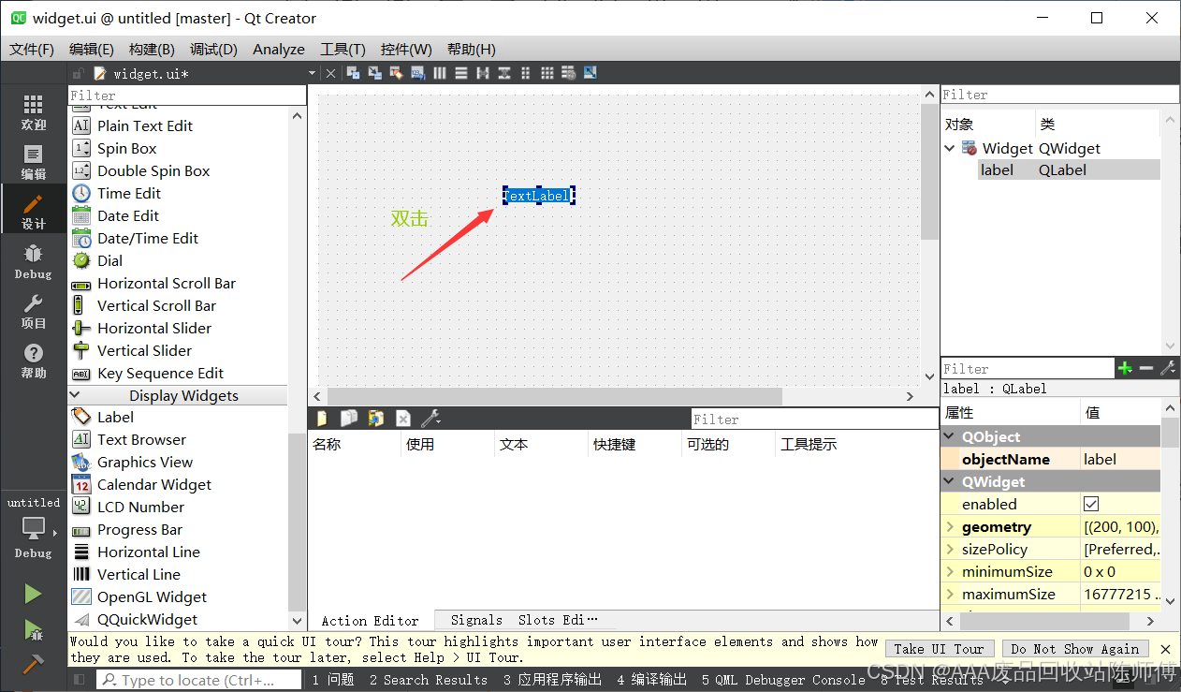
Task: Open the 2 Search Results pane
Action: (x=429, y=680)
